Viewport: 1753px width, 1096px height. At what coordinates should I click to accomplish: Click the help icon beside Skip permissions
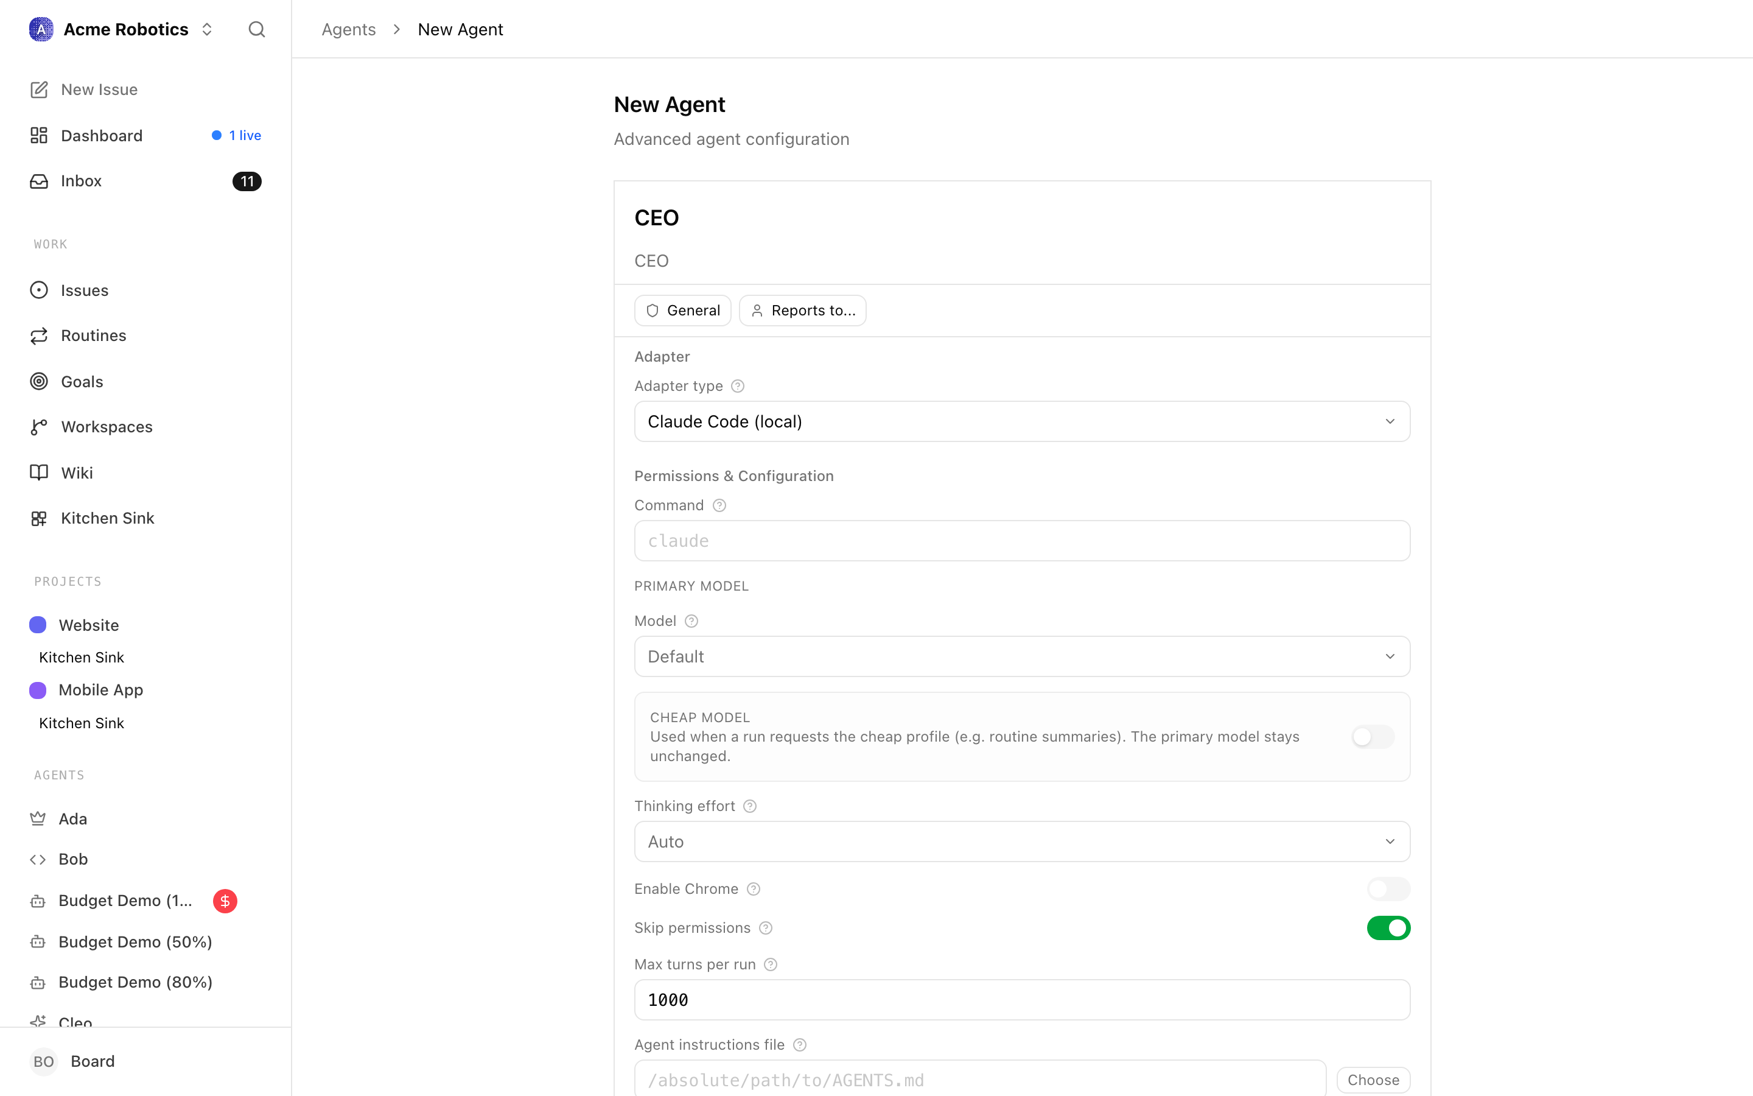pos(766,928)
